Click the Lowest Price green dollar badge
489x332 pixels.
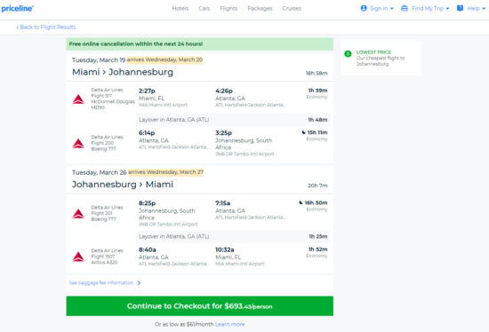pyautogui.click(x=348, y=54)
